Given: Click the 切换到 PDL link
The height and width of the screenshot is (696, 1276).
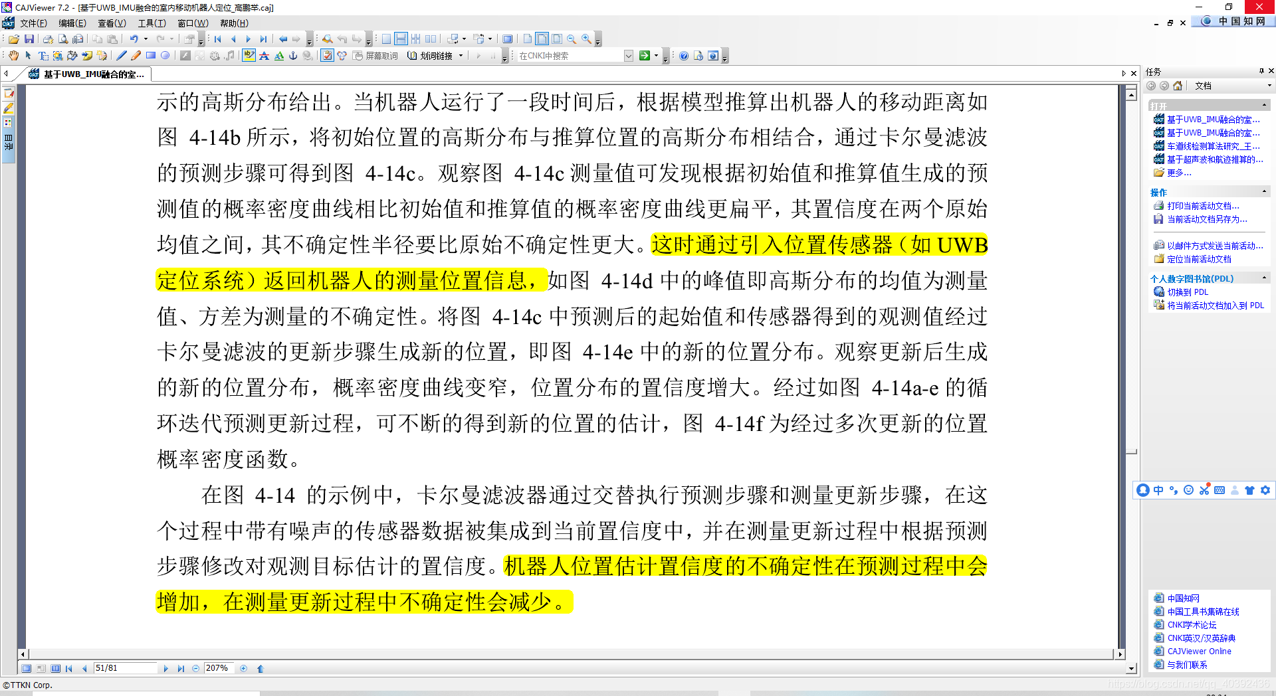Looking at the screenshot, I should tap(1188, 292).
